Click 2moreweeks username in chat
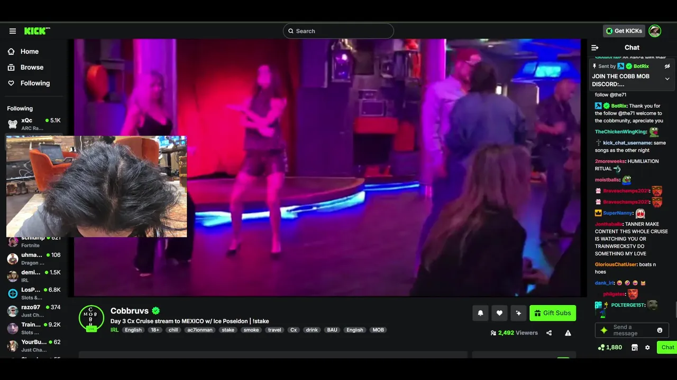The image size is (677, 380). pyautogui.click(x=610, y=161)
